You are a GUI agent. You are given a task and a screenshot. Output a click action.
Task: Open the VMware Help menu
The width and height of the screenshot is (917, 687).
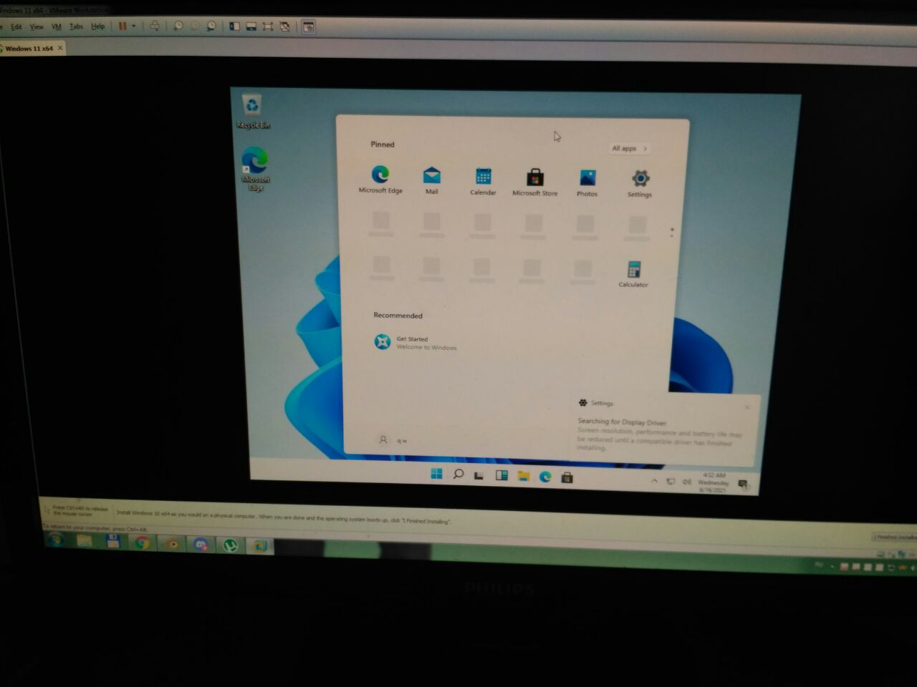coord(97,26)
